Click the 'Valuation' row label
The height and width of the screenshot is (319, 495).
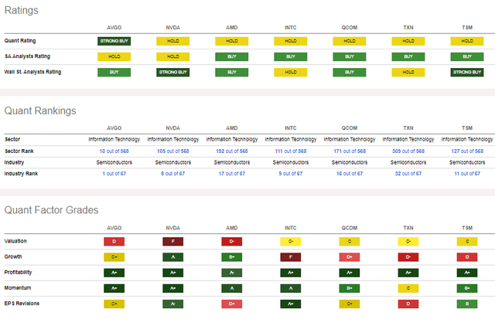point(15,241)
